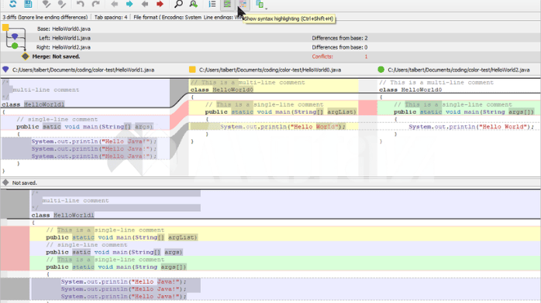The width and height of the screenshot is (541, 303).
Task: Click grey diamond icon next to 'Not saved.'
Action: 5,182
